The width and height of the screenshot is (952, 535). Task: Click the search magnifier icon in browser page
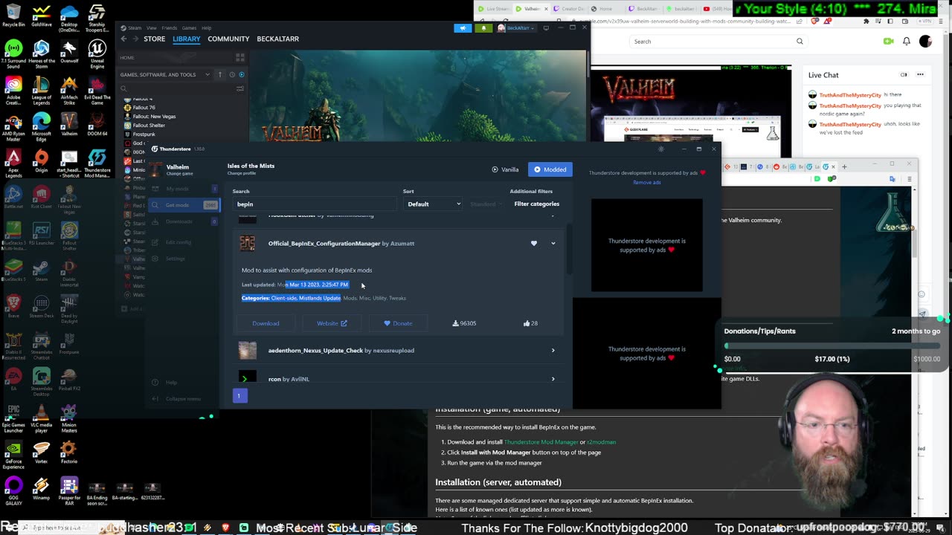coord(800,42)
